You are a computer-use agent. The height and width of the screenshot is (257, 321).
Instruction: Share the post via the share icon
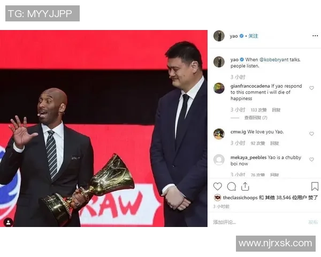[245, 186]
